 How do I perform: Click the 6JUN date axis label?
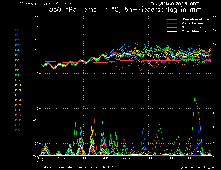pos(105,158)
